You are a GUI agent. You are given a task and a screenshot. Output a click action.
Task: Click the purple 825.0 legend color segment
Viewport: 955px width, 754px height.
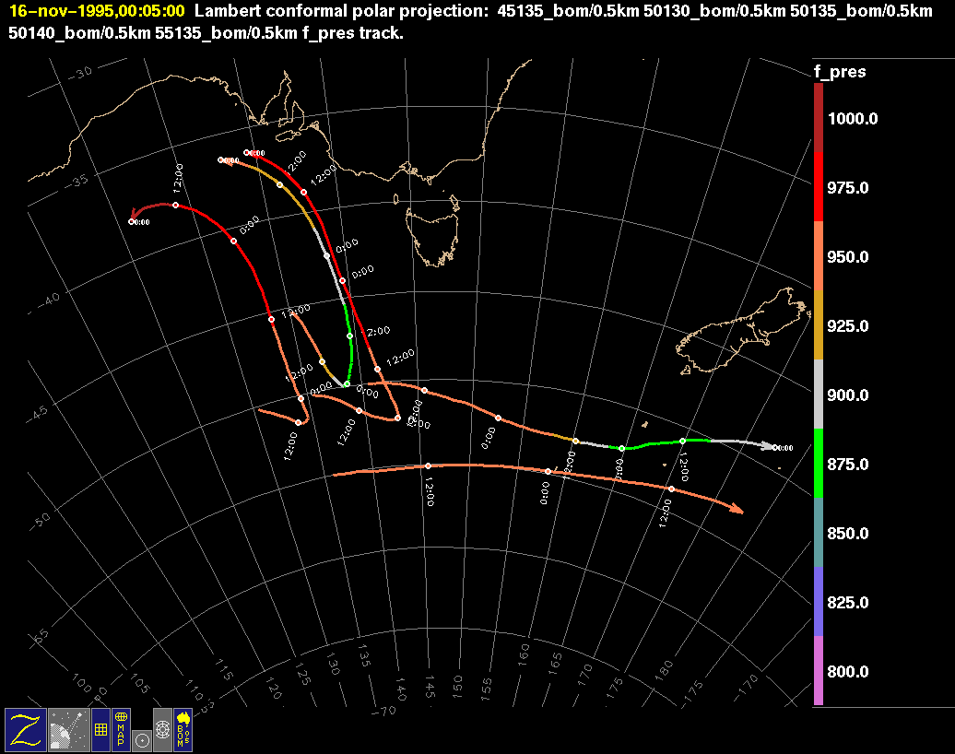point(819,601)
